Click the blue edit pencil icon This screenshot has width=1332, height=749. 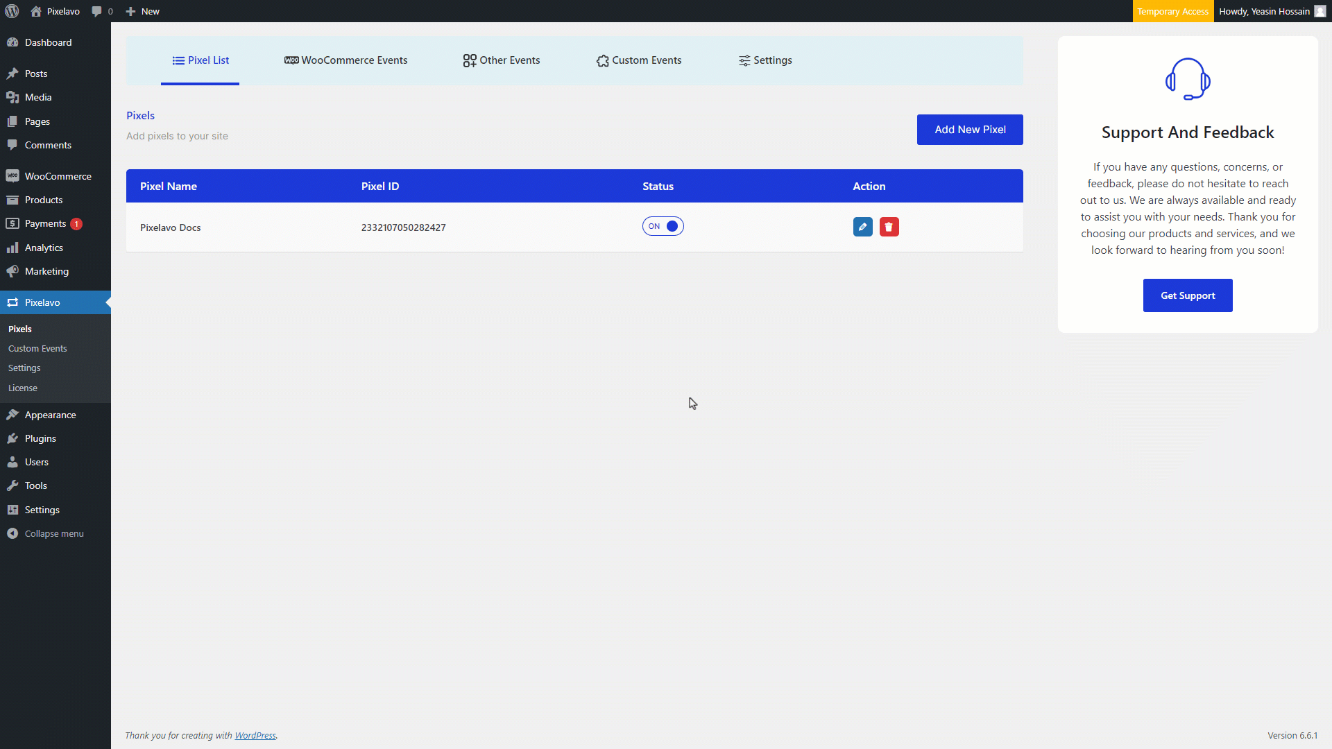pyautogui.click(x=862, y=227)
